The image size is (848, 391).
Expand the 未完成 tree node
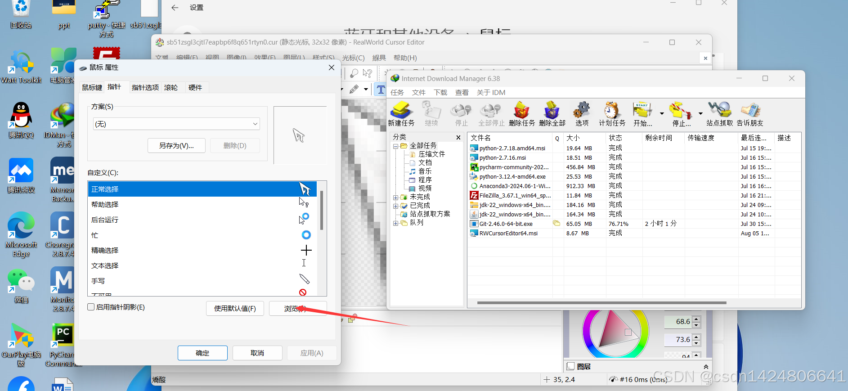(x=395, y=197)
